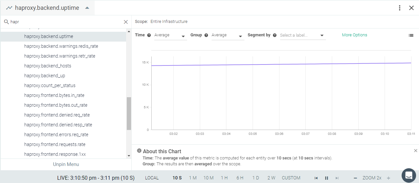
Task: Select the 2 W time range
Action: (x=271, y=178)
